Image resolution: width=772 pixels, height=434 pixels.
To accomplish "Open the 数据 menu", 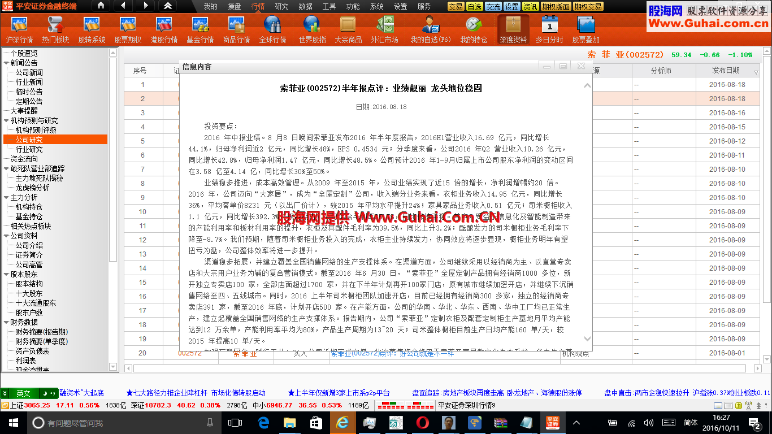I will pyautogui.click(x=305, y=6).
